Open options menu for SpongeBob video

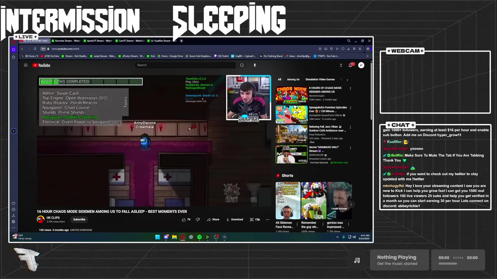point(350,108)
